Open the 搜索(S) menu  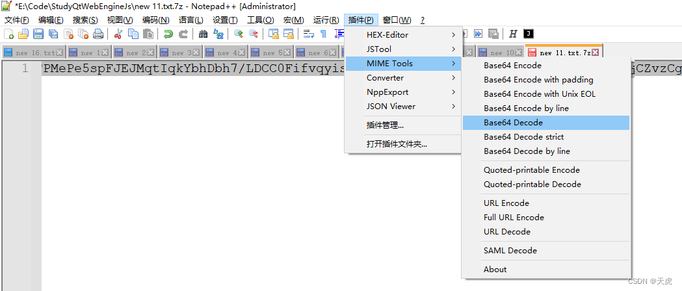click(x=85, y=20)
